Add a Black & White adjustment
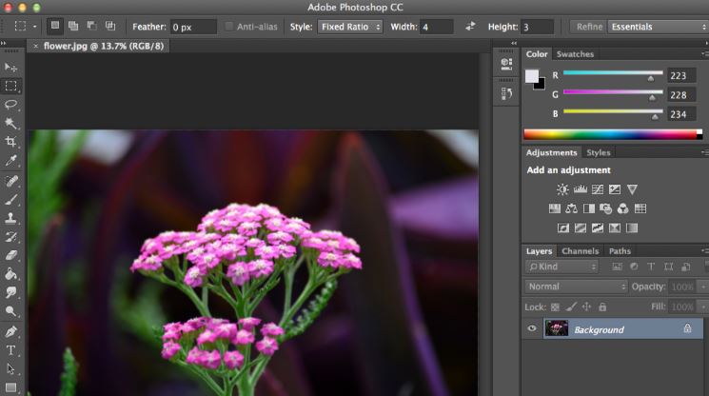This screenshot has height=396, width=709. point(589,208)
